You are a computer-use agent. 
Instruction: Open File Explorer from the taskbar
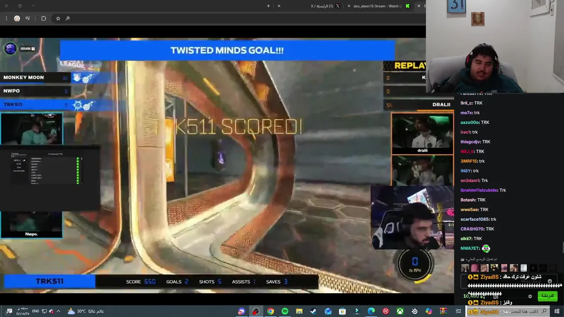tap(299, 311)
